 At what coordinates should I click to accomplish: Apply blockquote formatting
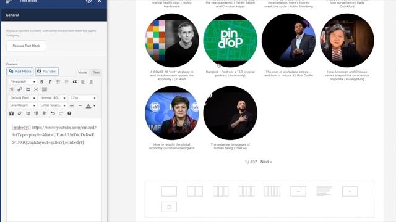75,82
